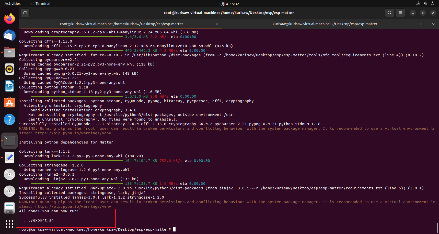Viewport: 439px width, 234px height.
Task: Close the root@kurisaw-virtual-machine tab
Action: 217,24
